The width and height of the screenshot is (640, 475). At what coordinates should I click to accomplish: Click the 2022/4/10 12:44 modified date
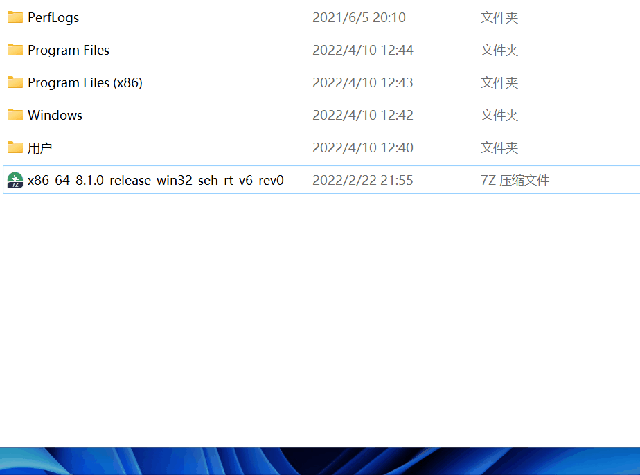(x=363, y=50)
